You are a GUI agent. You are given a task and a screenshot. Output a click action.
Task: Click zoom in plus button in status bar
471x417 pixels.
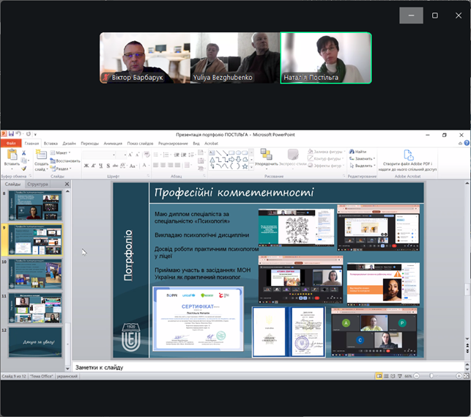[x=459, y=376]
